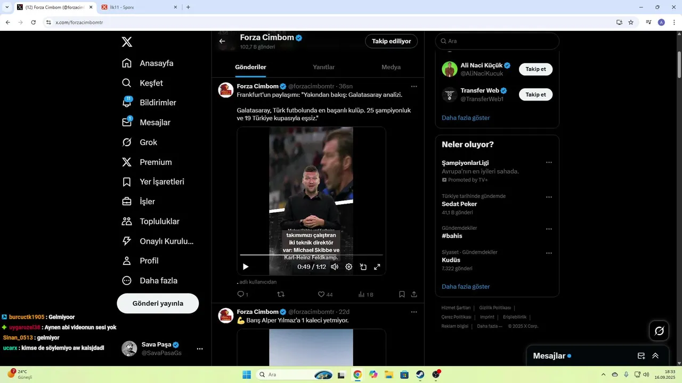This screenshot has width=682, height=383.
Task: Open options for #bahis trend
Action: point(549,229)
